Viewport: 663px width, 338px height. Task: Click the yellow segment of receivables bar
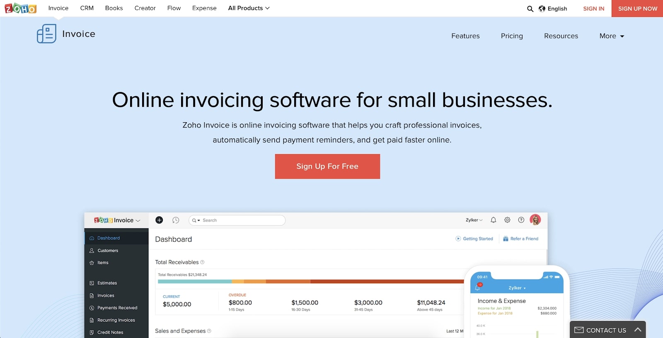(238, 281)
